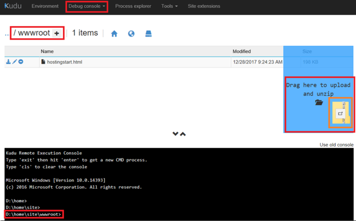This screenshot has height=221, width=356.
Task: Click the system drive icon
Action: point(148,33)
